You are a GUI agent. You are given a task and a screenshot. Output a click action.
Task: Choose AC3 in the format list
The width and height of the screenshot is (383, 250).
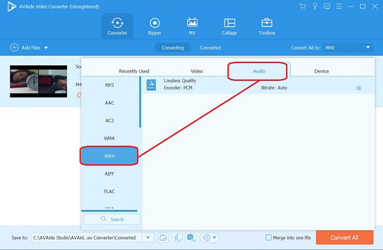tap(110, 121)
